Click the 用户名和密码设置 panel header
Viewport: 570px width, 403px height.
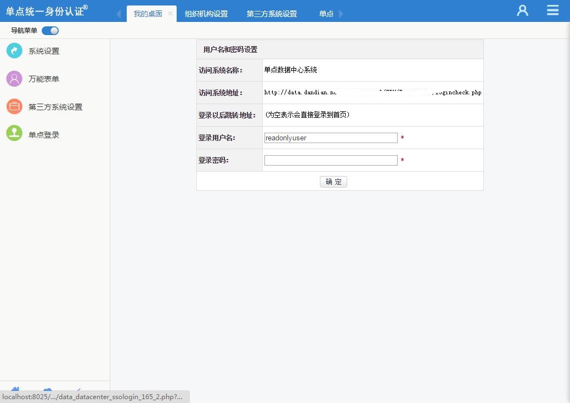pyautogui.click(x=340, y=49)
